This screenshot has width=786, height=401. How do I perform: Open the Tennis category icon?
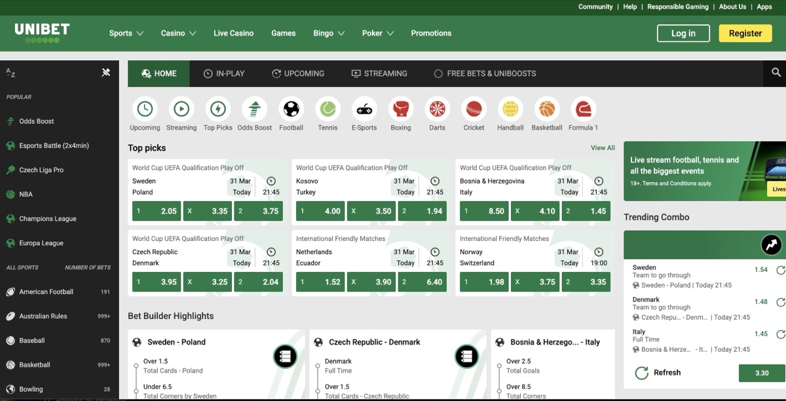point(327,109)
